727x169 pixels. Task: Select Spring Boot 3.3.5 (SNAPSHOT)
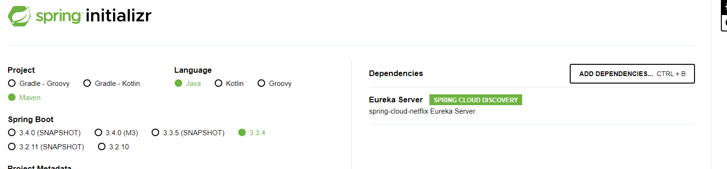coord(188,133)
